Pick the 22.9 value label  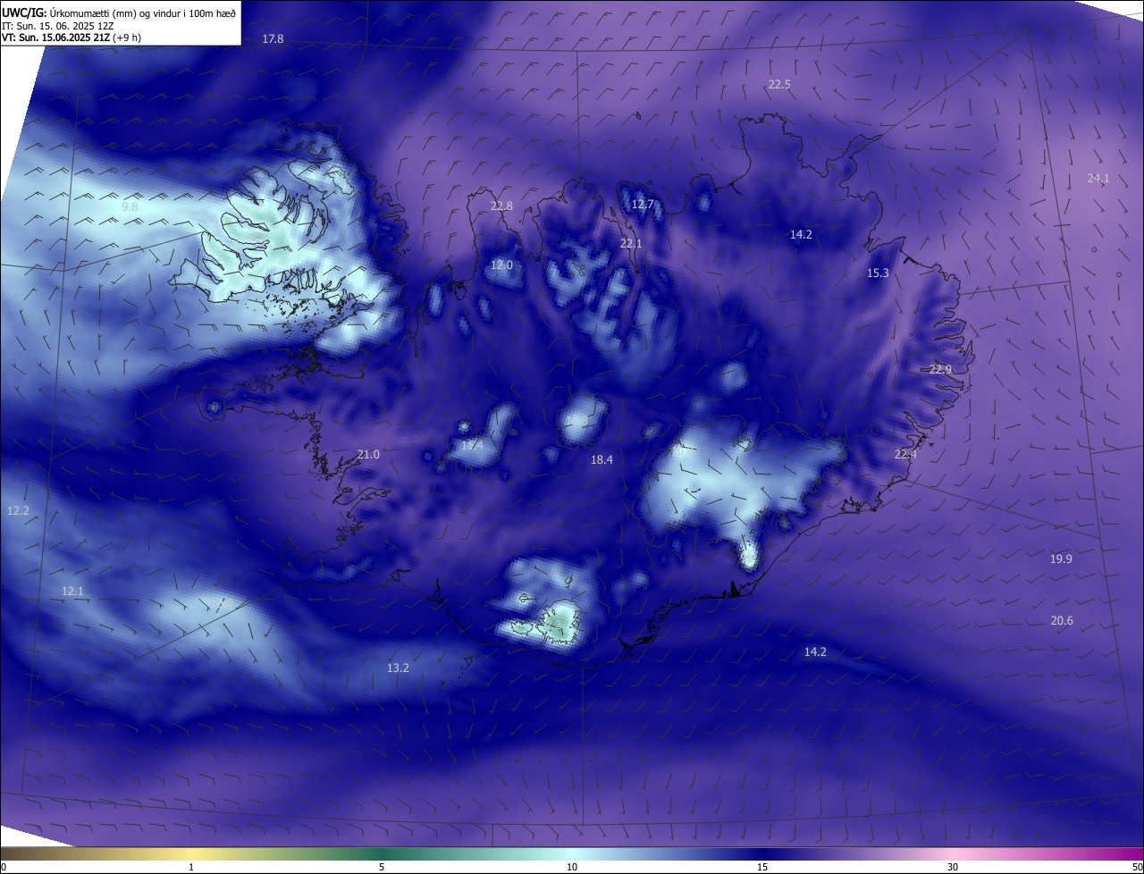940,370
